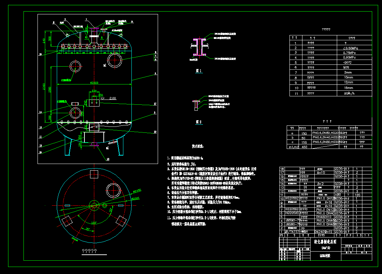Select the 'ABS' material cell in row 11
Viewport: 382px width, 274px height.
337,195
